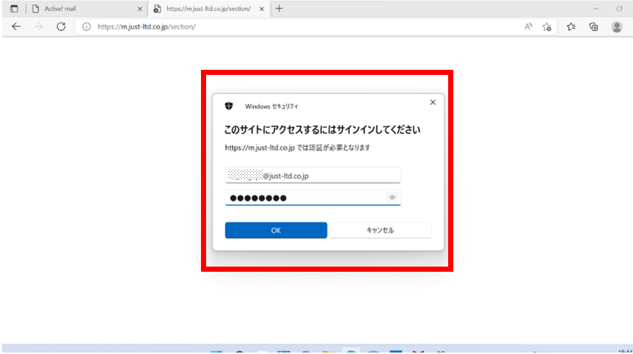
Task: Select the m.just-ltd.co.jp/section tab
Action: point(209,9)
